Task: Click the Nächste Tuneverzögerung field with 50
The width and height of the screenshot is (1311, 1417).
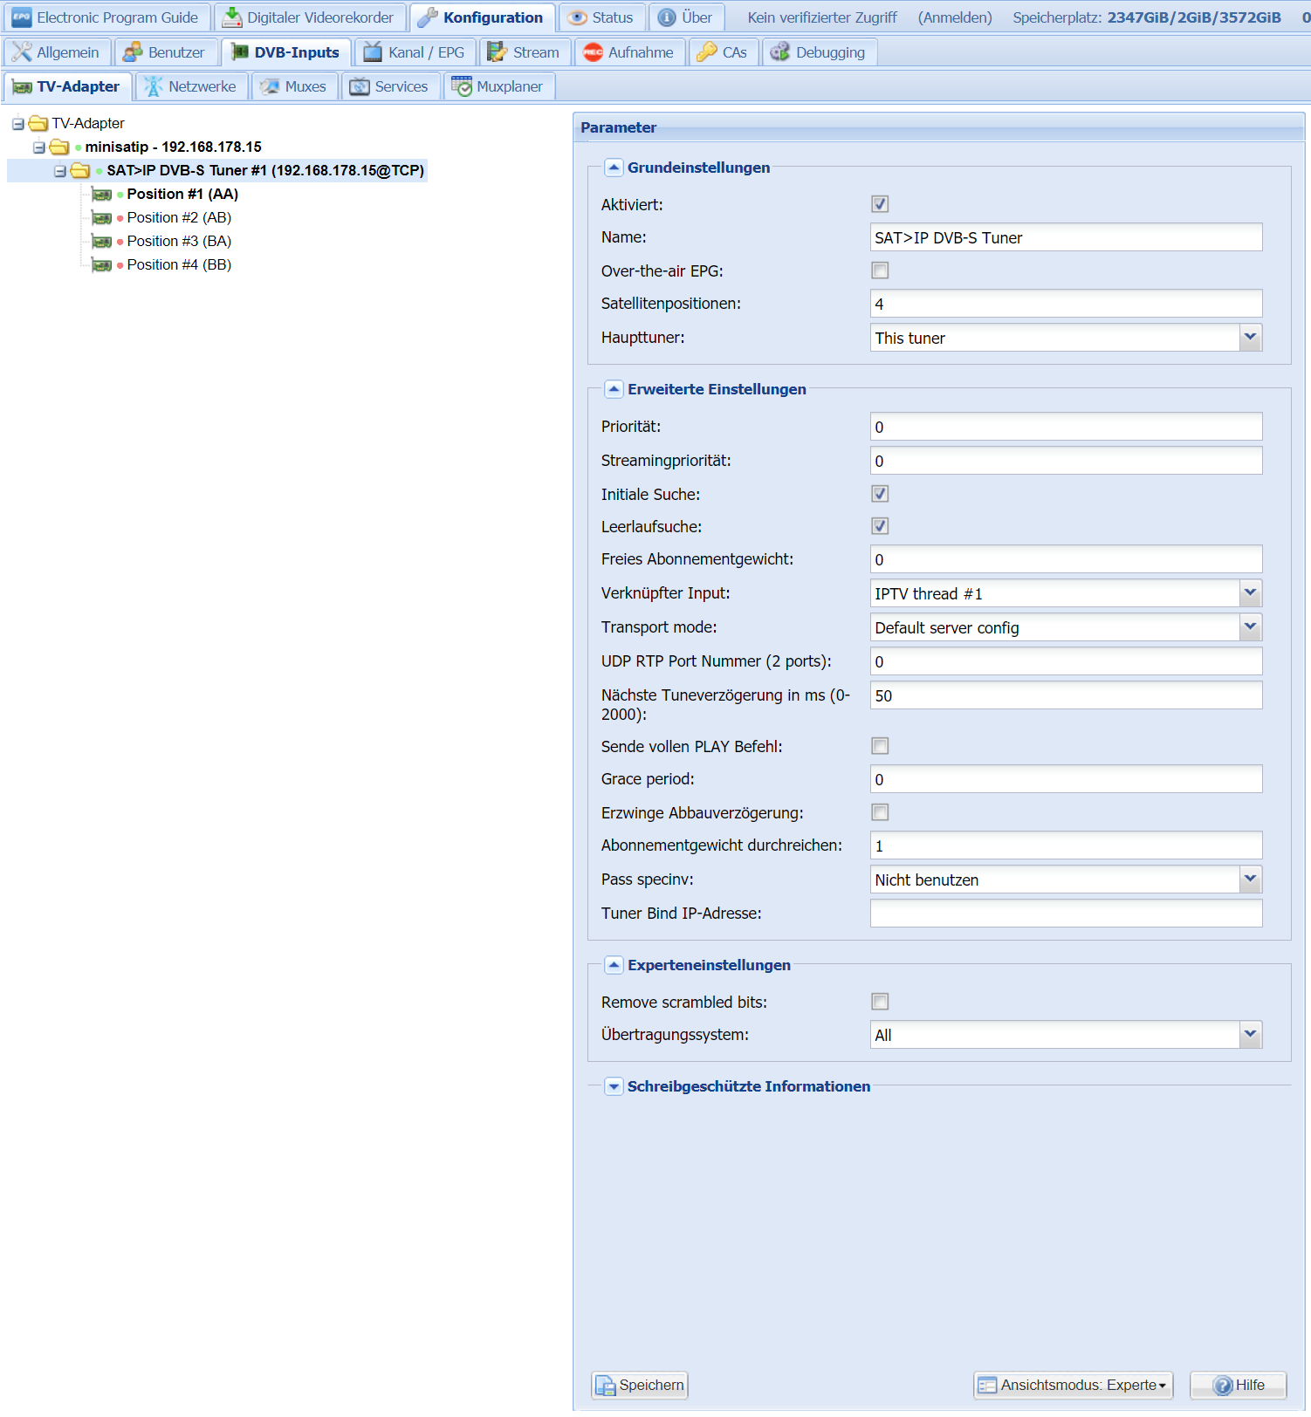Action: pos(1066,695)
